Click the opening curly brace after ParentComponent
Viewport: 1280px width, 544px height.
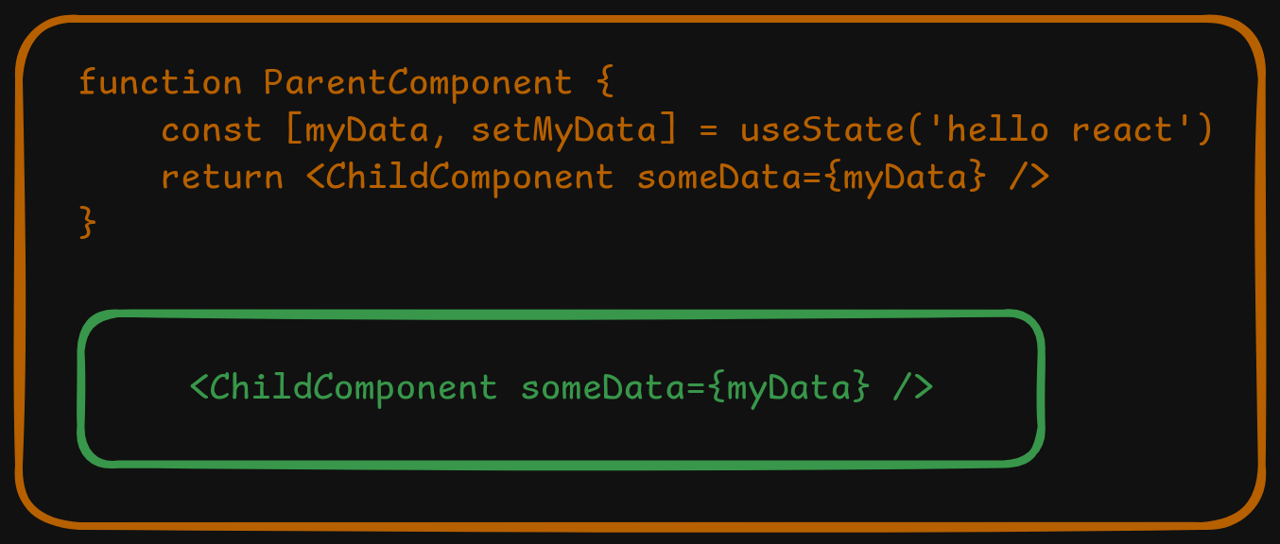click(x=606, y=83)
